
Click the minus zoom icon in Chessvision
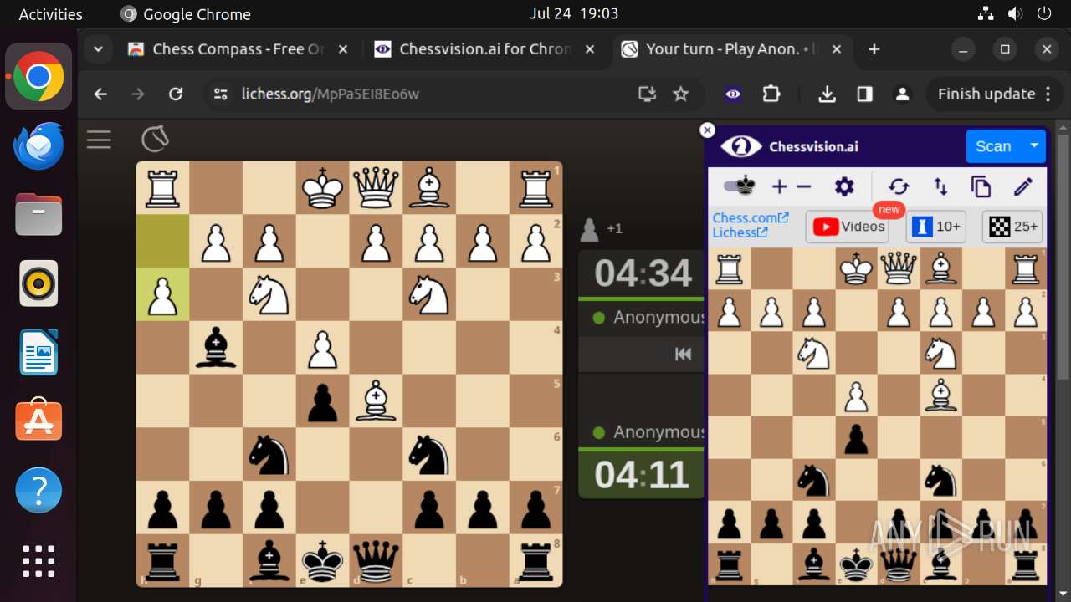tap(804, 186)
